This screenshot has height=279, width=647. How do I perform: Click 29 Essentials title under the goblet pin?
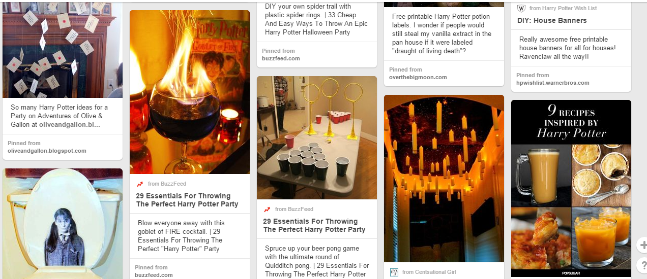[187, 200]
